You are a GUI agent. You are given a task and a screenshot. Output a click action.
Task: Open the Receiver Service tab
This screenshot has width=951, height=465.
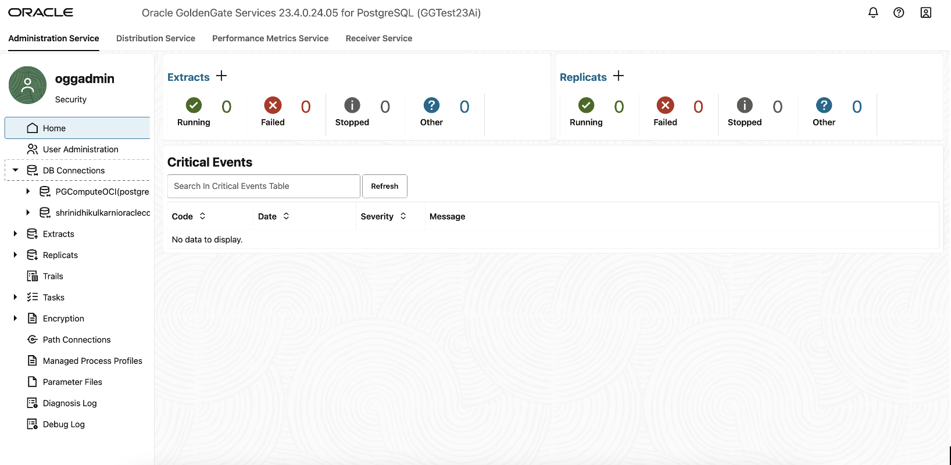(379, 38)
